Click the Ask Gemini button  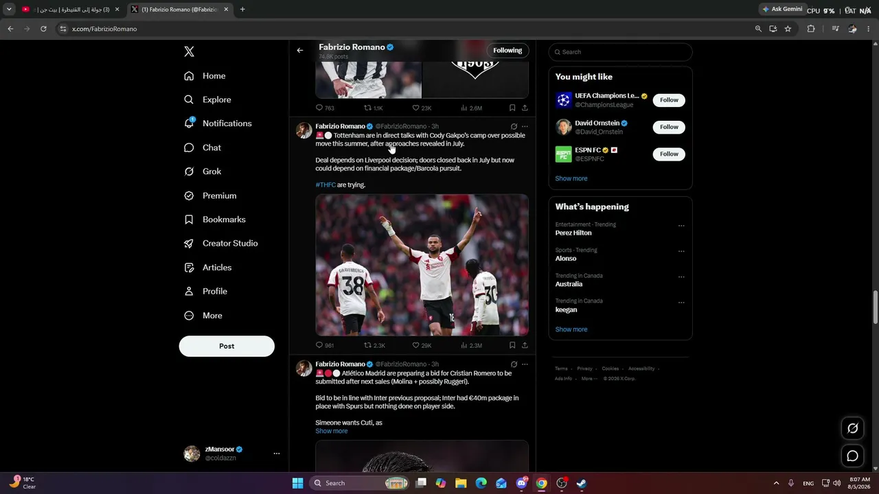click(x=782, y=10)
